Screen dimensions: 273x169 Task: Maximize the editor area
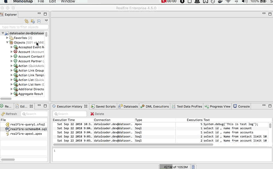coord(270,14)
